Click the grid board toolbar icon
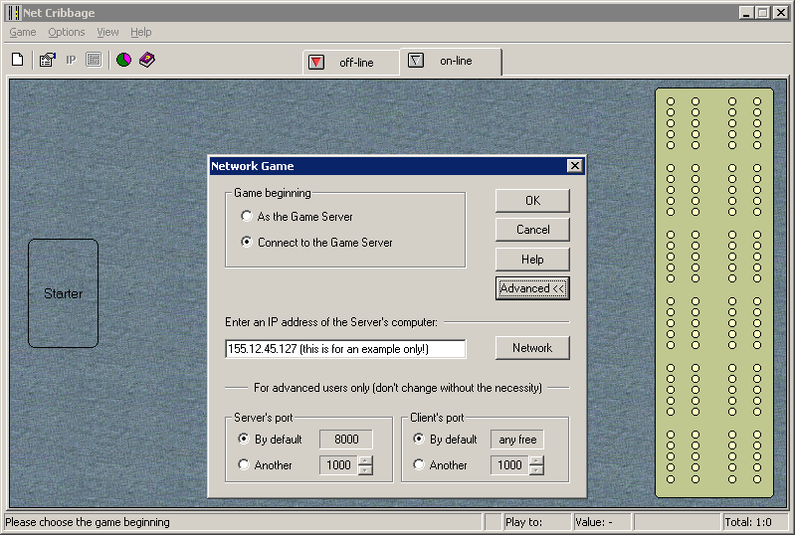The height and width of the screenshot is (535, 795). [x=94, y=60]
